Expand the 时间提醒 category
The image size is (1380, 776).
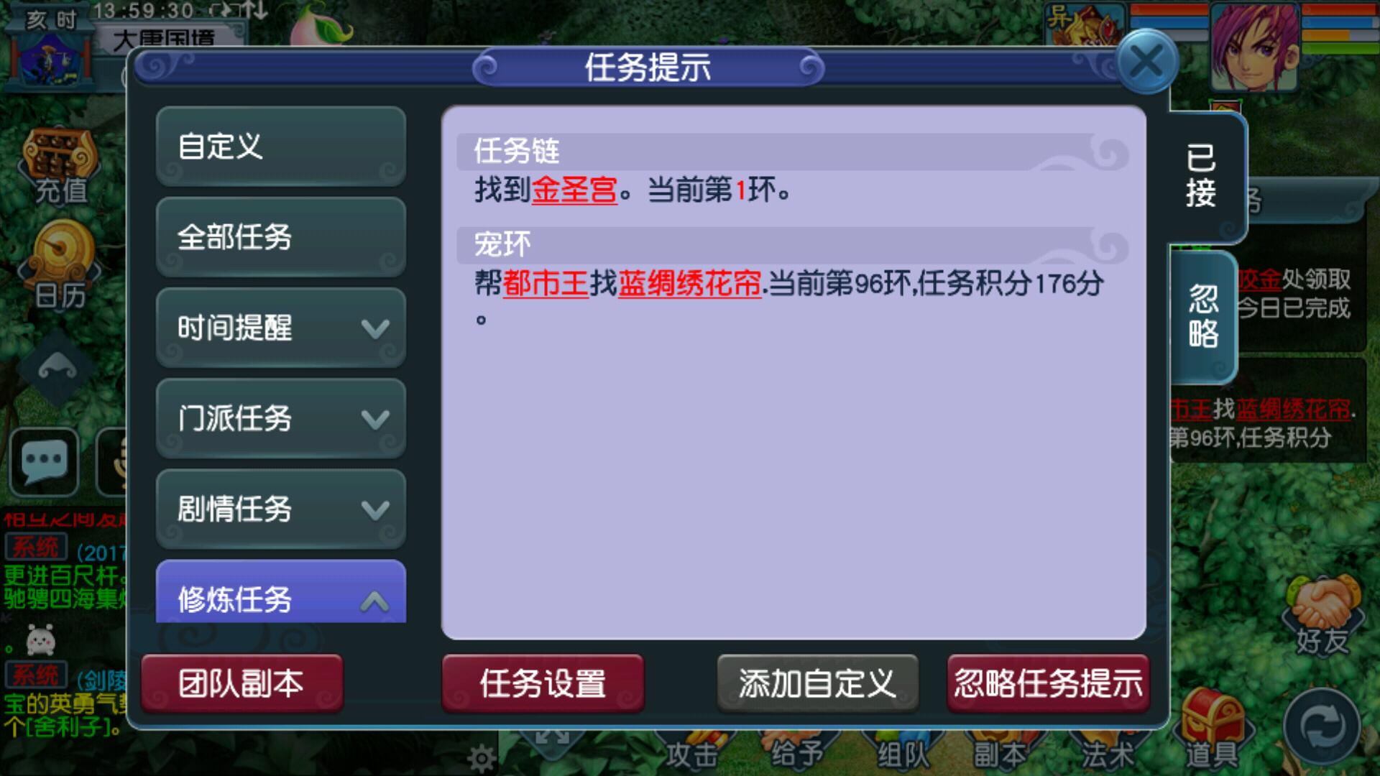pos(281,328)
